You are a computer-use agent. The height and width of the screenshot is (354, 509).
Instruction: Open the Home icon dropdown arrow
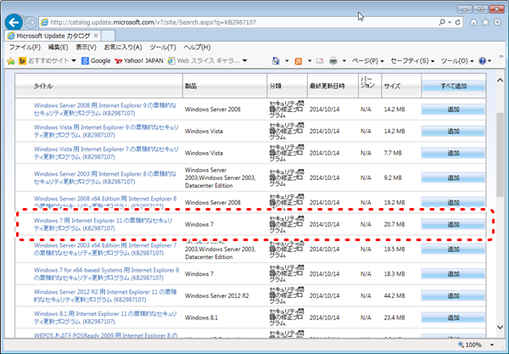click(287, 61)
